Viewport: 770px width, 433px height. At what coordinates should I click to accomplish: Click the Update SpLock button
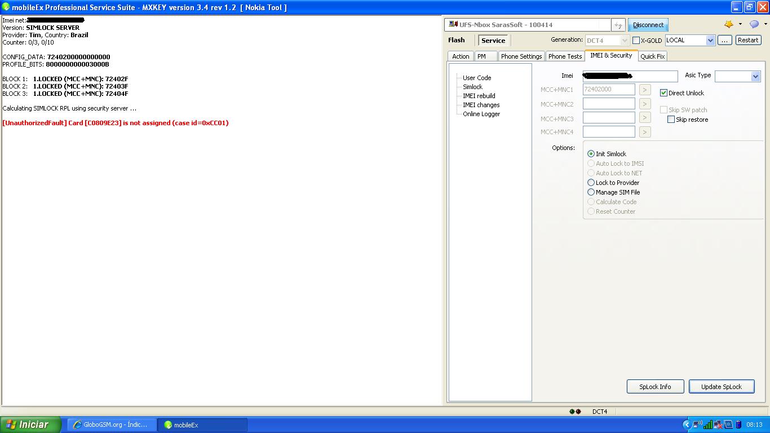tap(722, 387)
